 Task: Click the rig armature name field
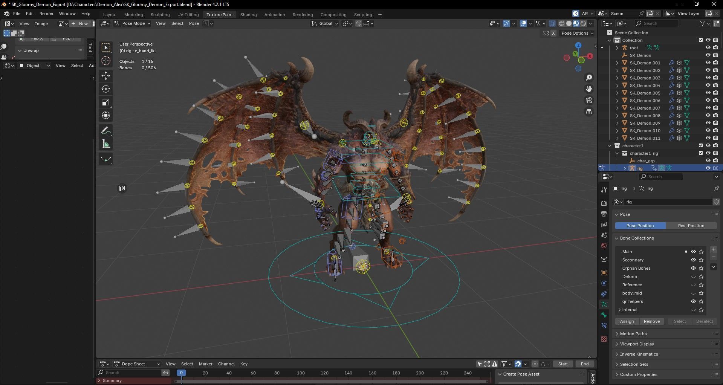tap(668, 202)
